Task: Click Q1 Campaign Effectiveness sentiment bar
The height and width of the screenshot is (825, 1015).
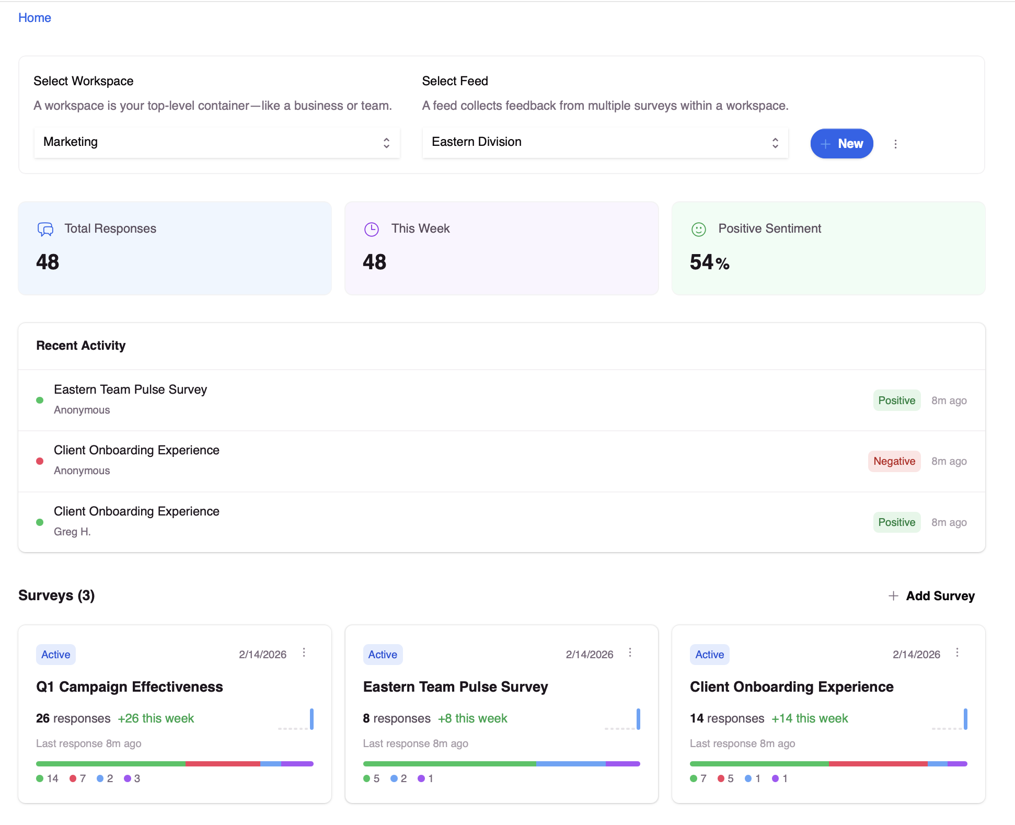Action: (x=175, y=764)
